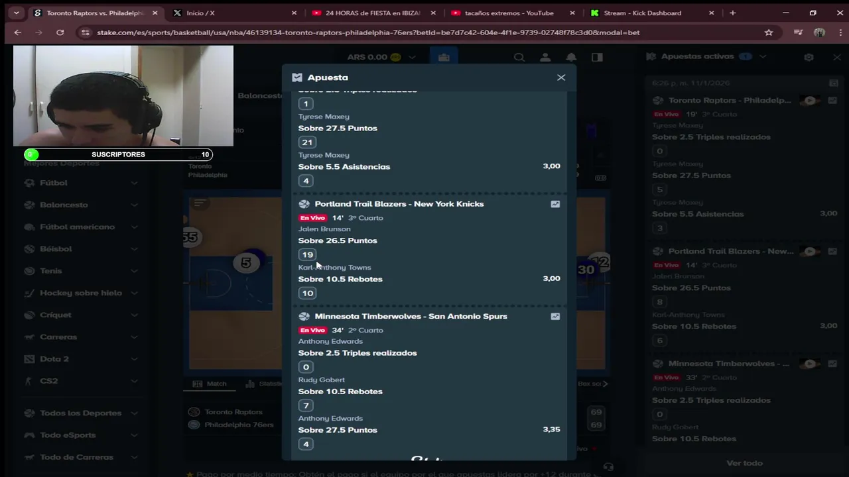This screenshot has width=849, height=477.
Task: Click basketball icon beside Minnesota Timberwolves in modal
Action: 304,317
